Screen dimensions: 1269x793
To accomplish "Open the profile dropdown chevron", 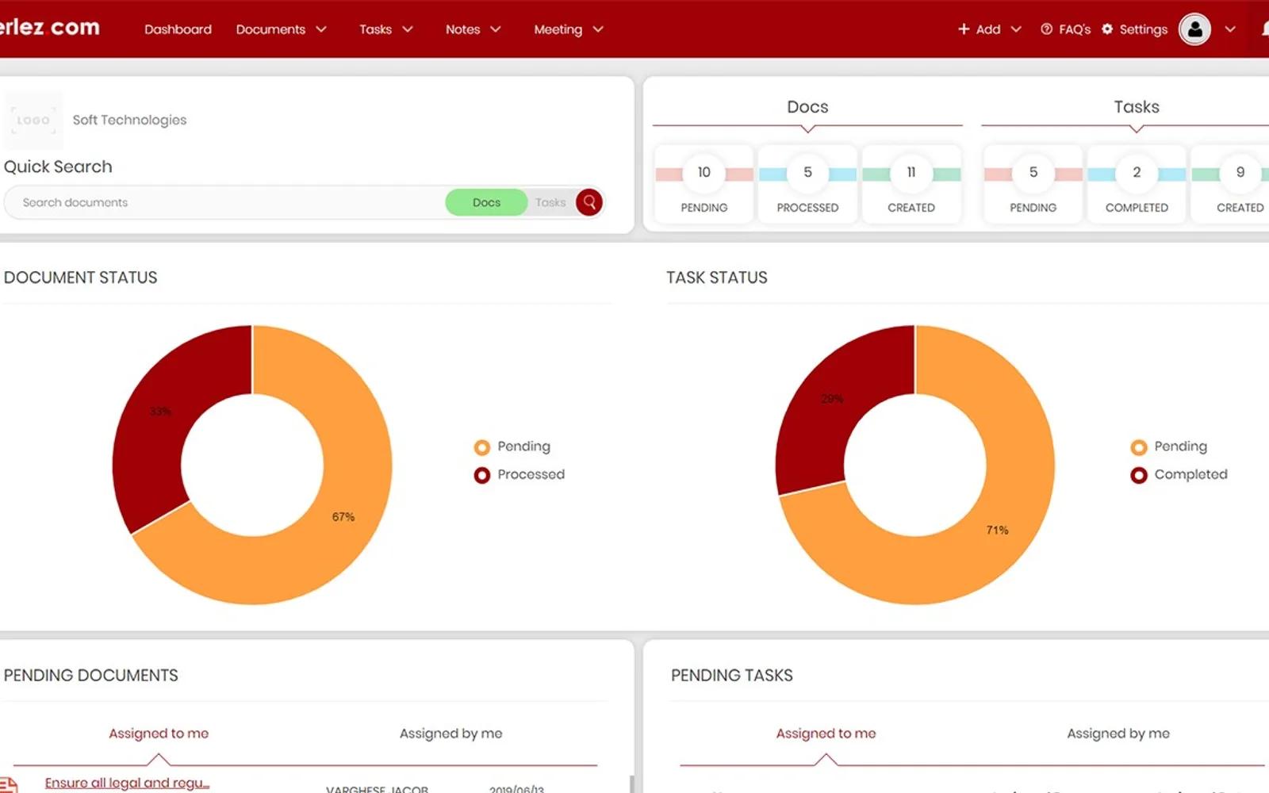I will tap(1230, 29).
